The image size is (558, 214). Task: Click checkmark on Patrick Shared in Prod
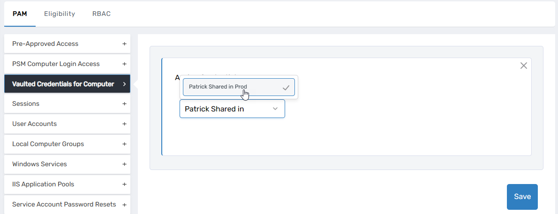pyautogui.click(x=286, y=88)
